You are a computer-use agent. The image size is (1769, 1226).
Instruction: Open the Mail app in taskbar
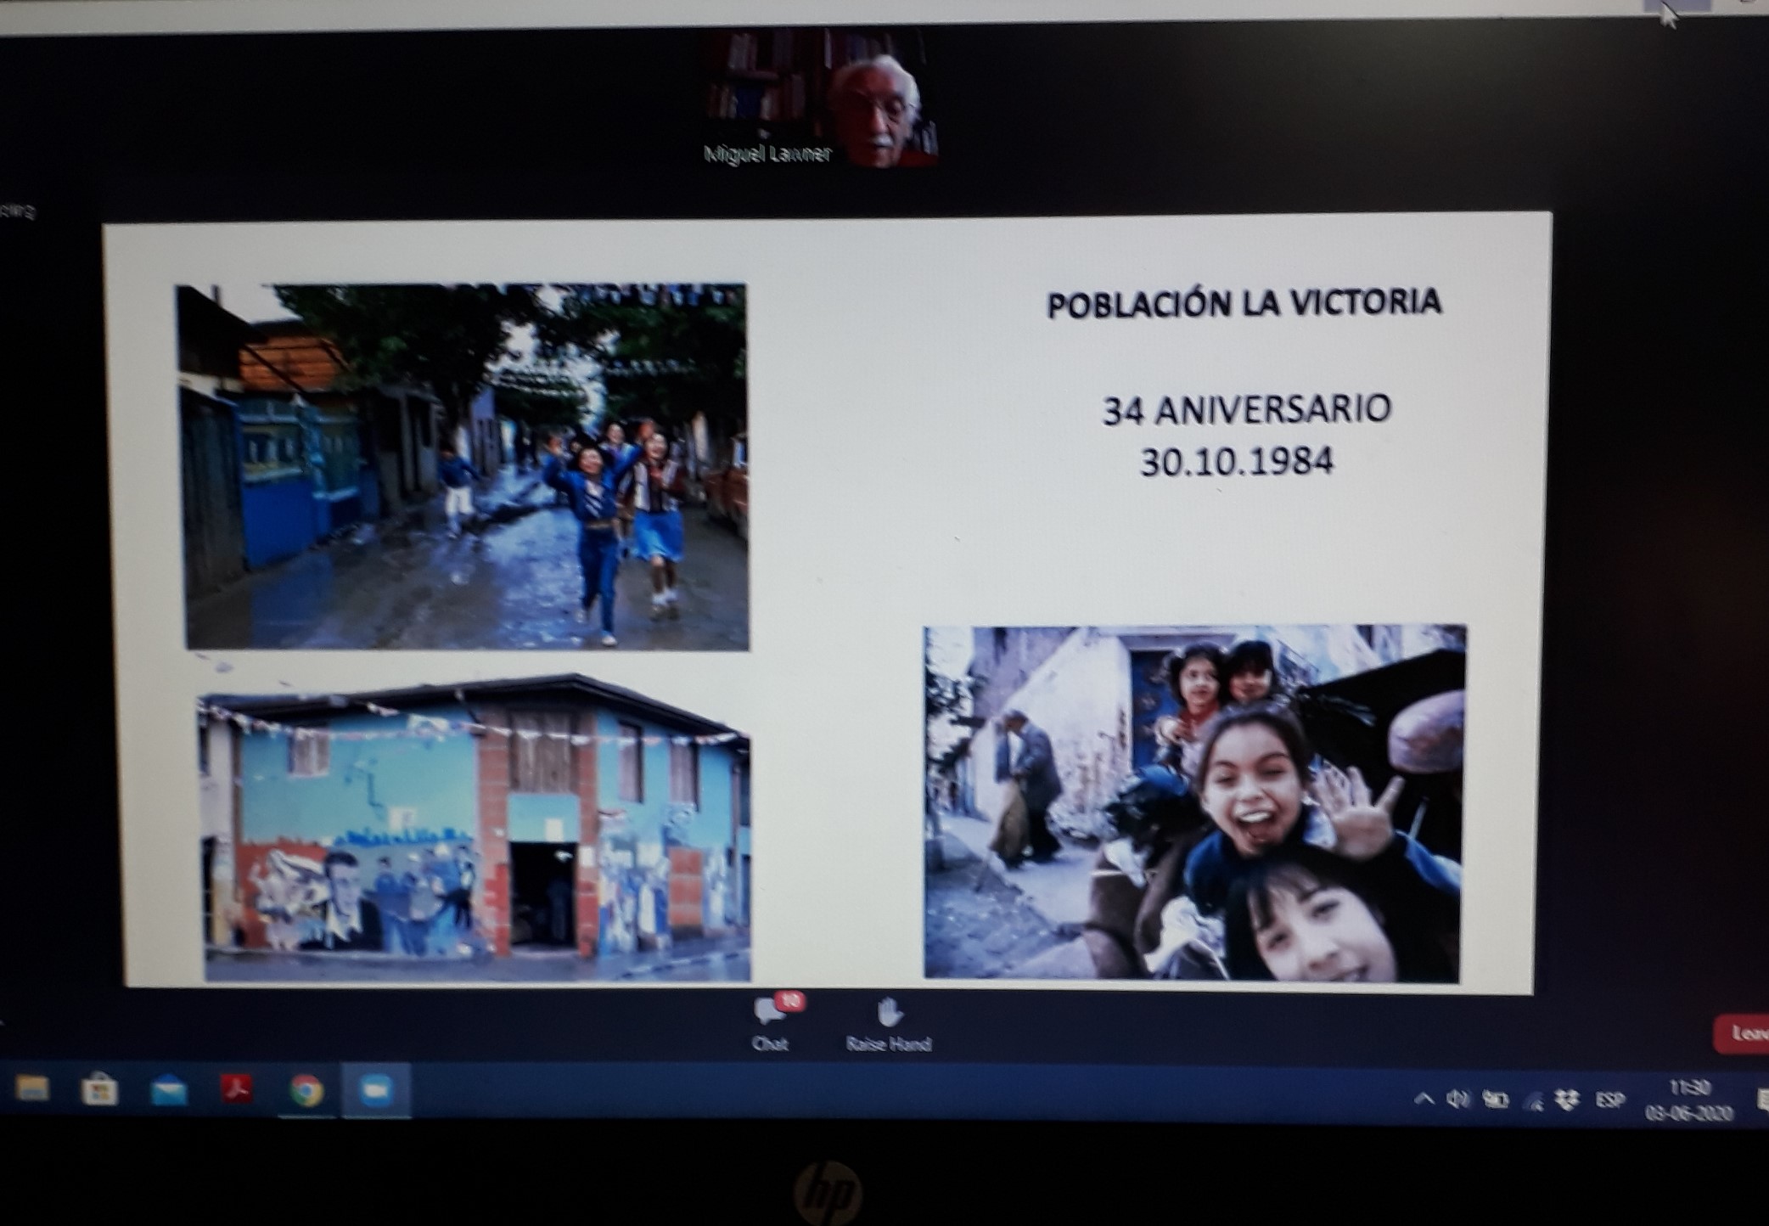[x=168, y=1089]
